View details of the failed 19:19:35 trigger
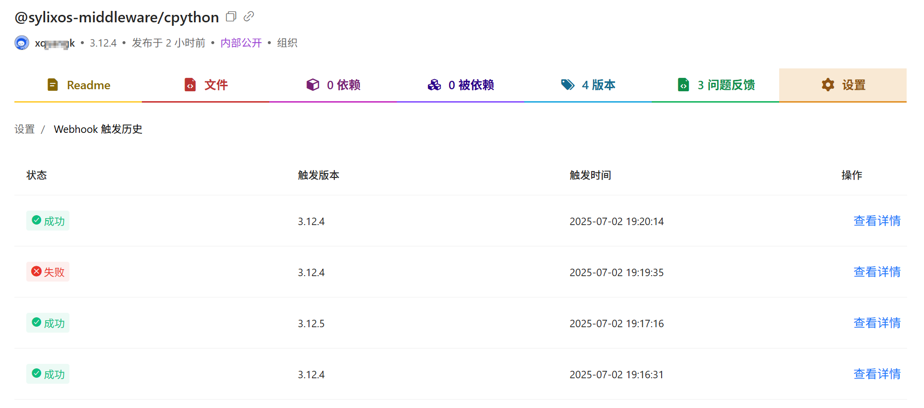The height and width of the screenshot is (408, 924). click(x=876, y=272)
